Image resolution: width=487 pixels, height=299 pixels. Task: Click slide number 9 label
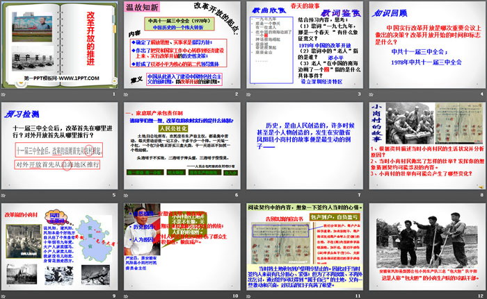tap(114, 296)
